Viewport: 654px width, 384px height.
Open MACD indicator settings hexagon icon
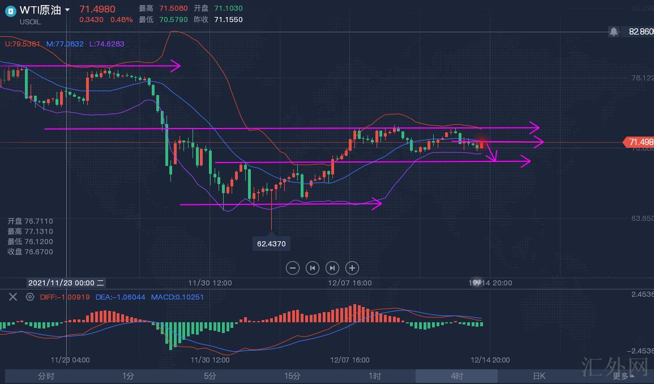tap(29, 297)
